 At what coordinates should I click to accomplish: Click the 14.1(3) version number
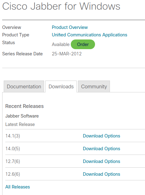click(13, 136)
